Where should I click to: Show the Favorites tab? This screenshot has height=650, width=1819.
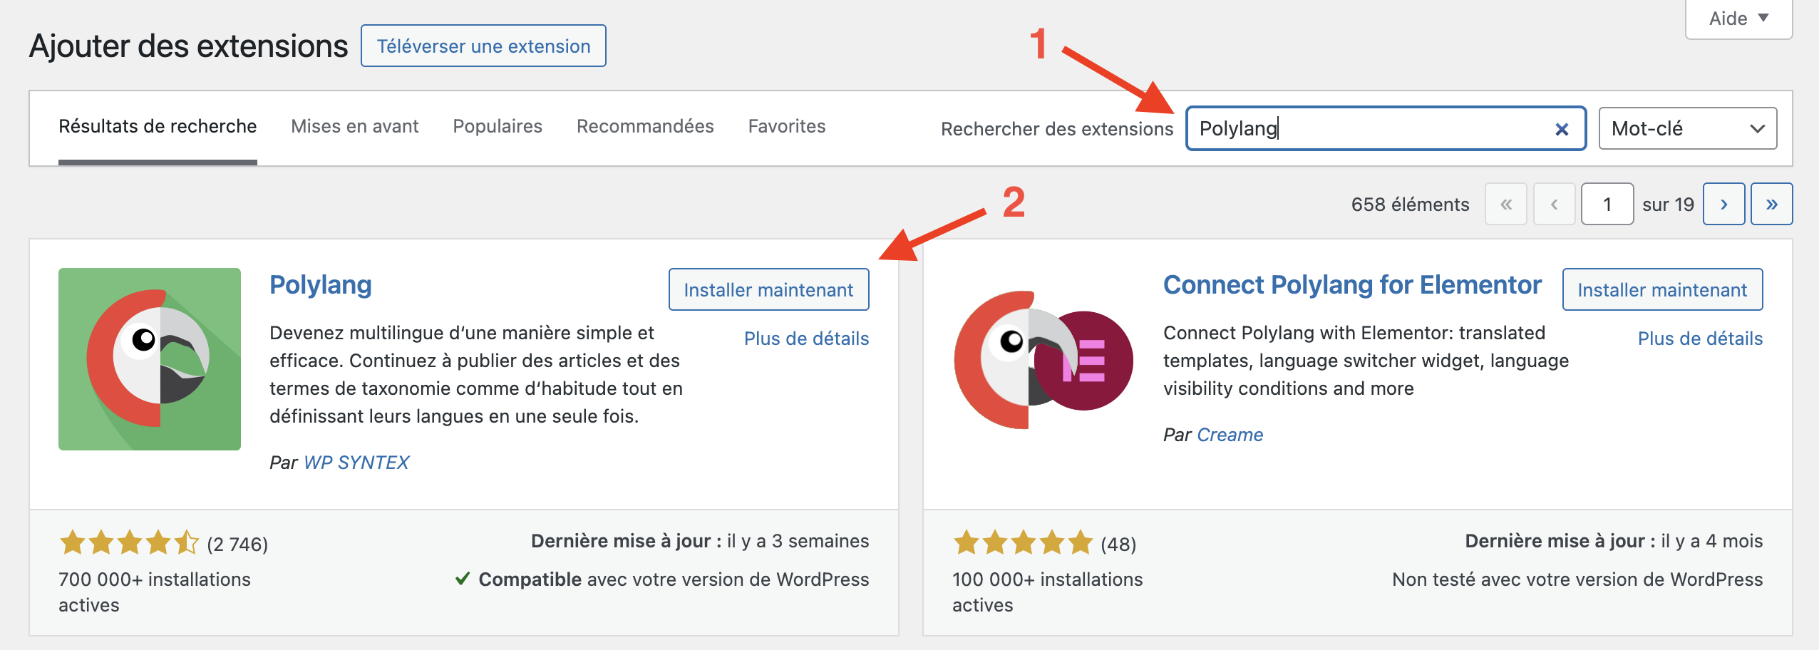tap(787, 127)
